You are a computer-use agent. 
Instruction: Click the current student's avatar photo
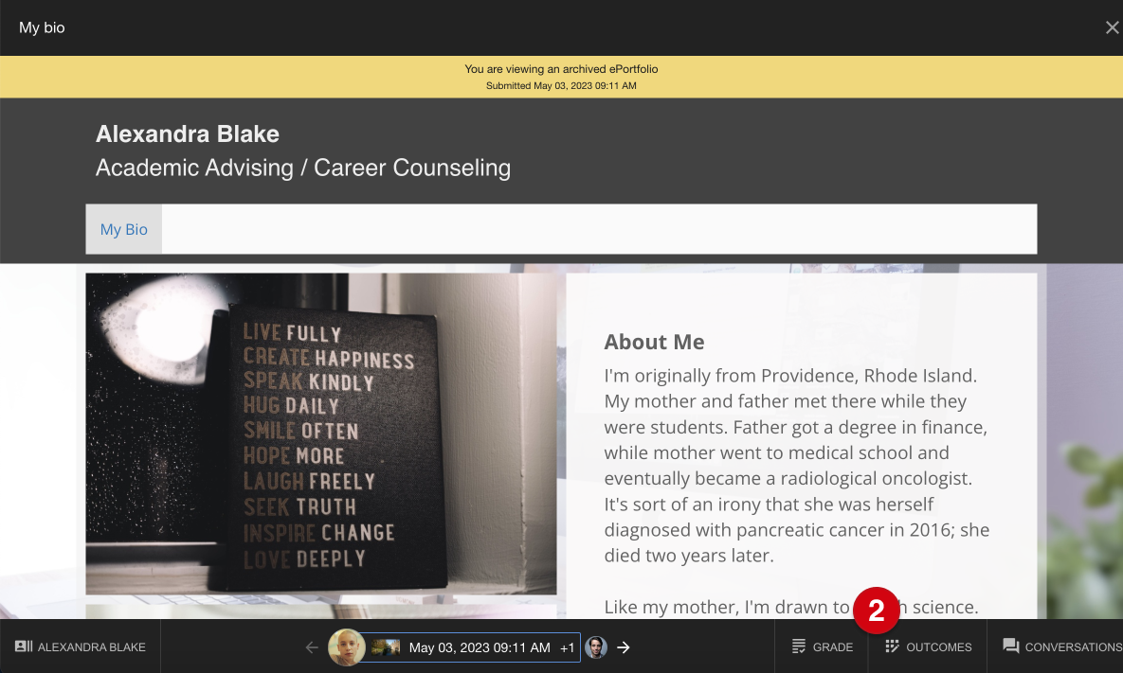347,647
